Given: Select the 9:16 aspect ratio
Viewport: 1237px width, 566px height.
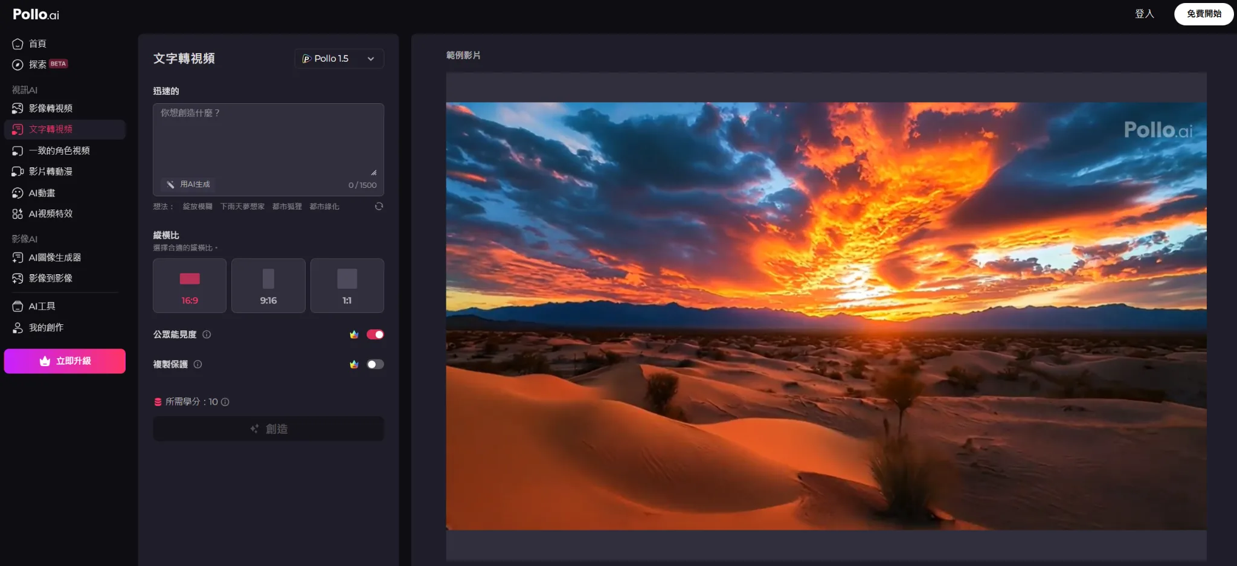Looking at the screenshot, I should coord(268,286).
